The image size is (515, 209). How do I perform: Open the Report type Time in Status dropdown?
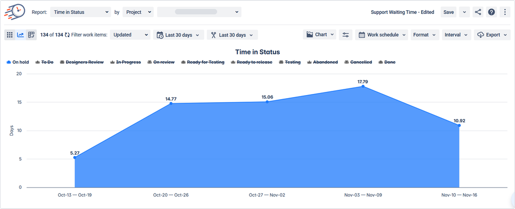click(80, 12)
